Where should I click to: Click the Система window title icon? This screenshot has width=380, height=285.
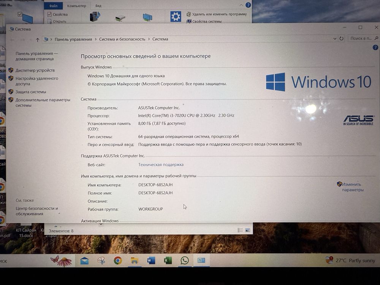point(11,29)
